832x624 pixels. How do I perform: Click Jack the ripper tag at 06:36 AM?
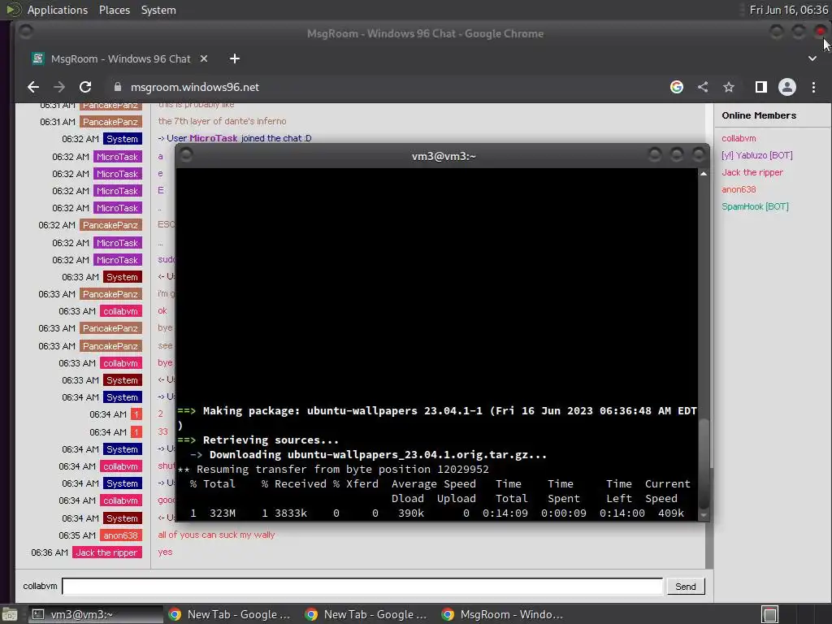(106, 552)
